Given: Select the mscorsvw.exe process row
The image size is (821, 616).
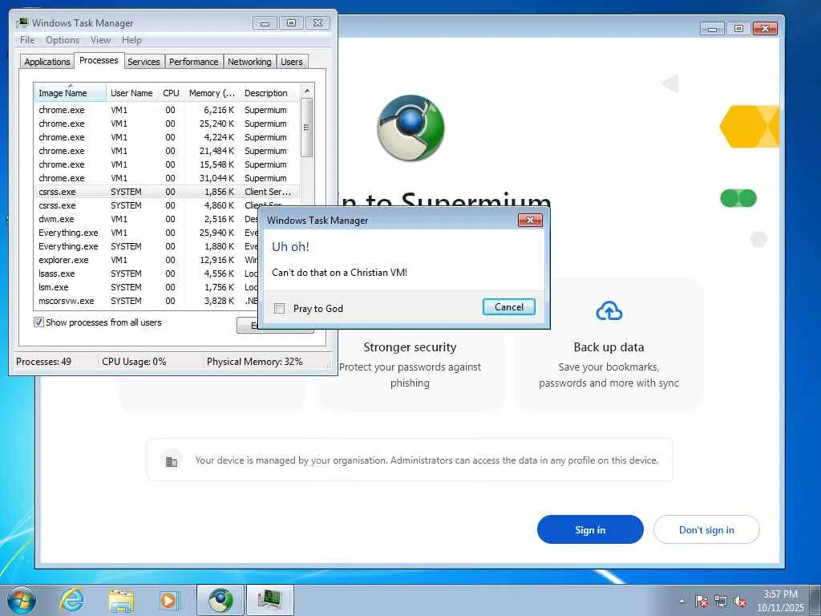Looking at the screenshot, I should click(x=146, y=301).
